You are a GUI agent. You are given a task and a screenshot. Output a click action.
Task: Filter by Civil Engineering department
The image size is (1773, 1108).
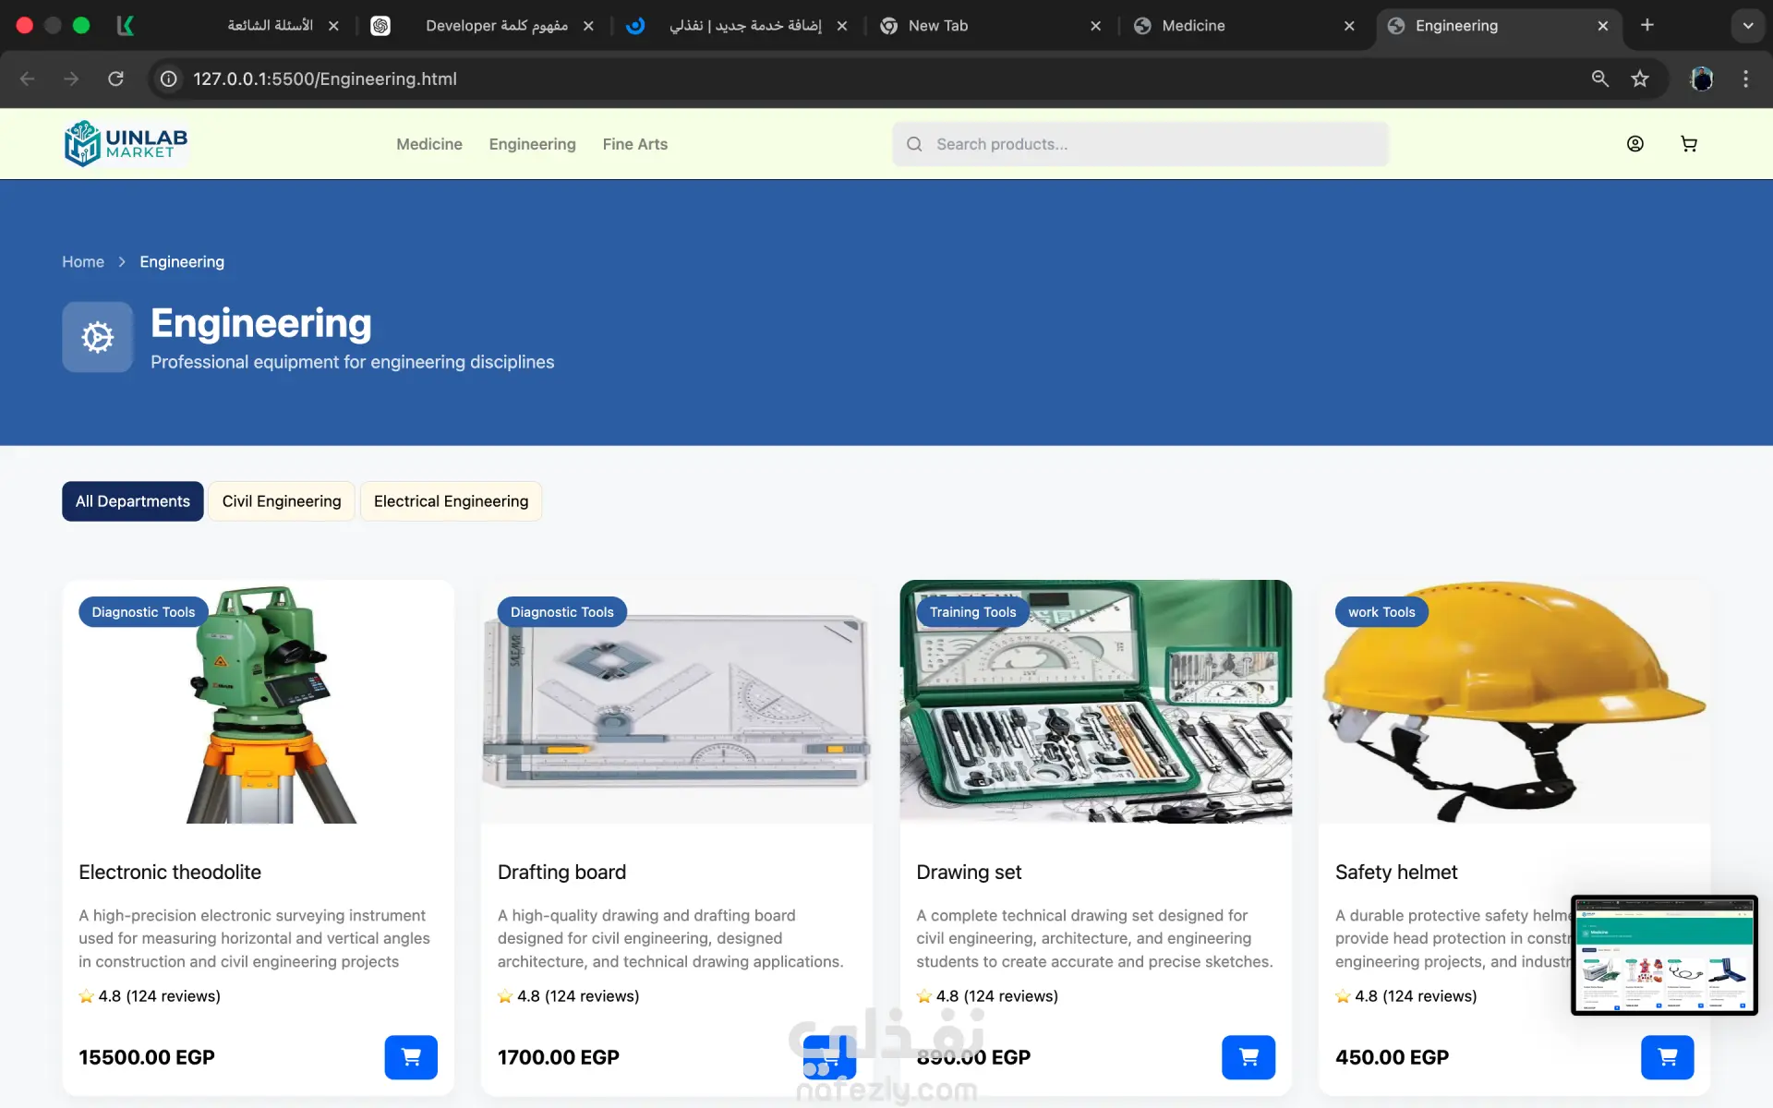pyautogui.click(x=282, y=501)
